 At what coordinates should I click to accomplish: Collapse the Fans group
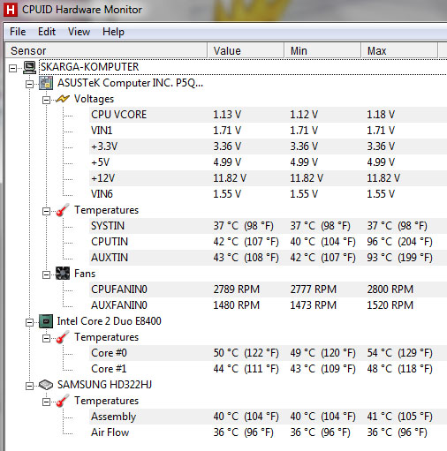46,275
